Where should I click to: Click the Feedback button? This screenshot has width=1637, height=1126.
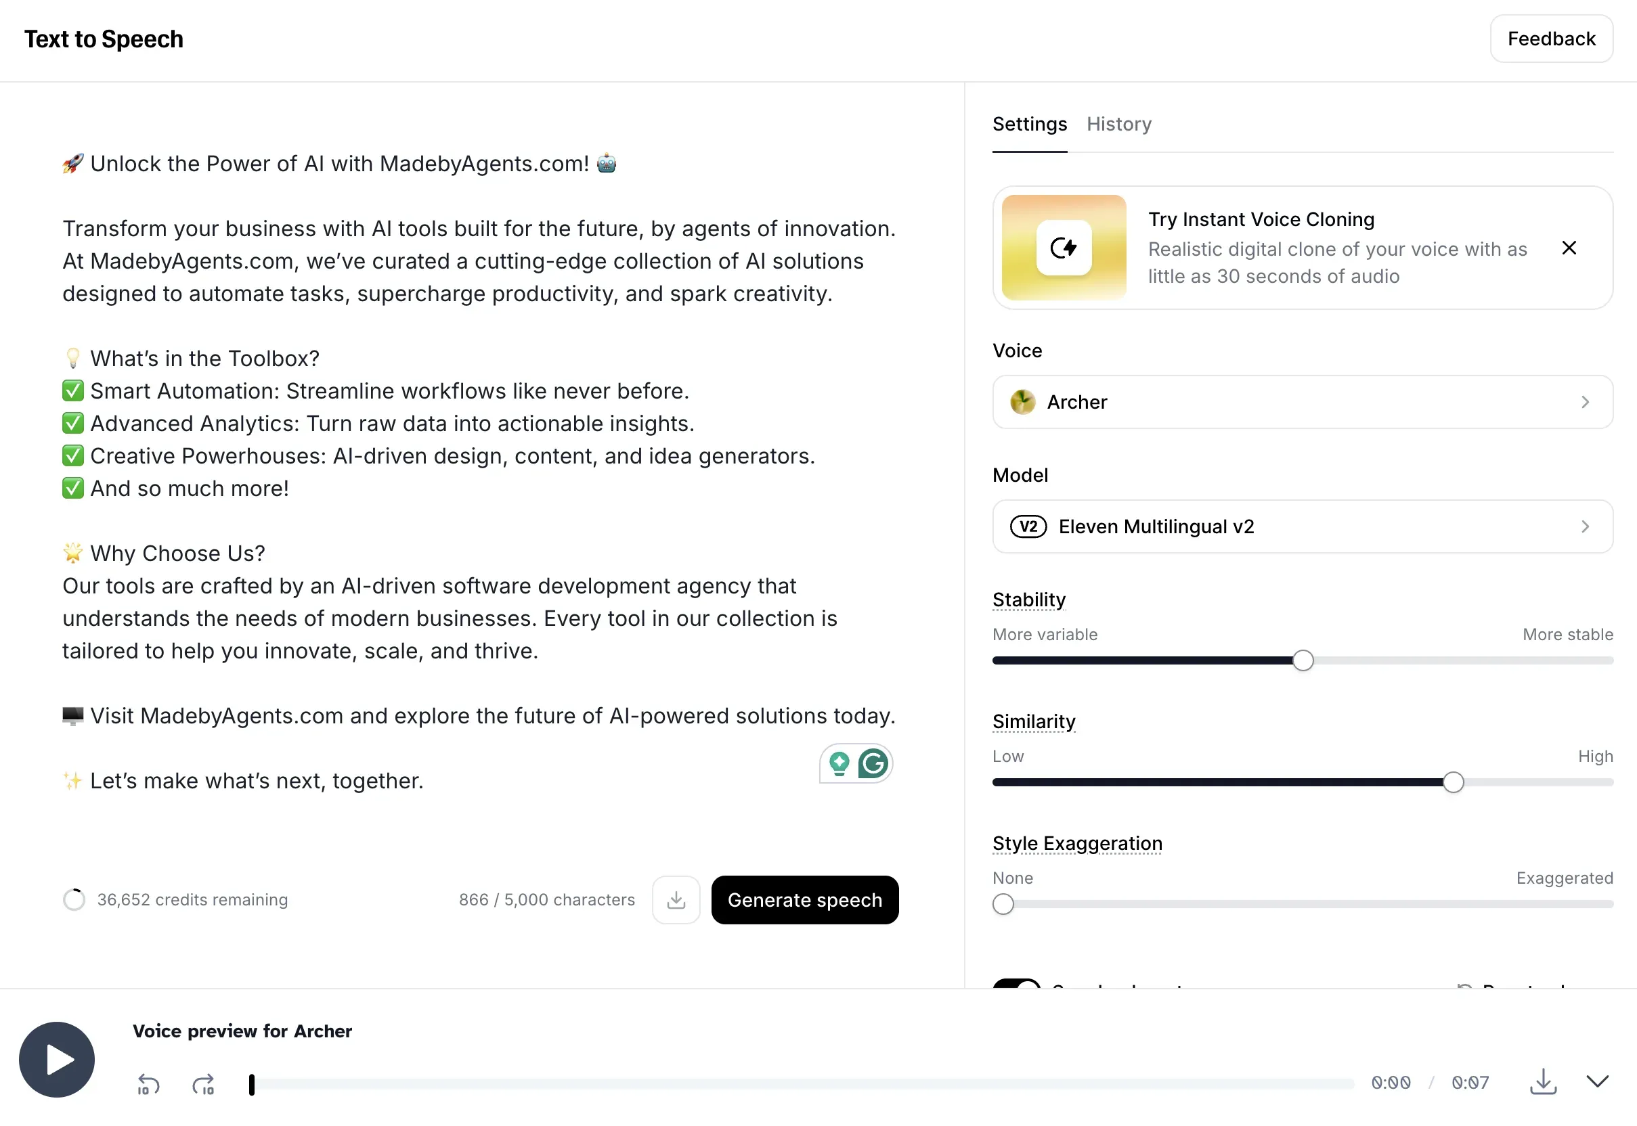coord(1551,39)
